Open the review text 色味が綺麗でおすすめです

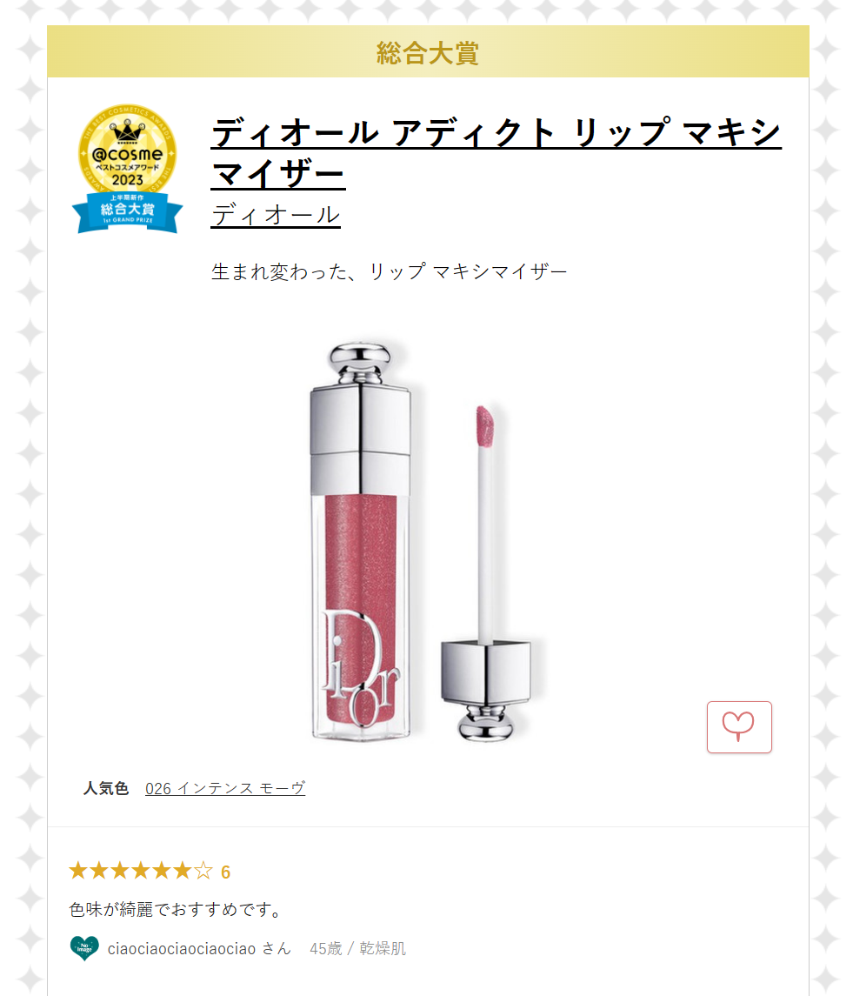(177, 910)
